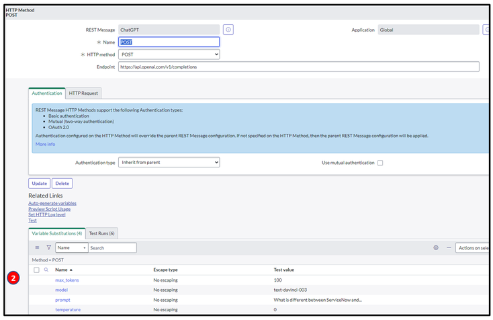The width and height of the screenshot is (493, 320).
Task: Click the Endpoint URL input field
Action: click(x=299, y=67)
